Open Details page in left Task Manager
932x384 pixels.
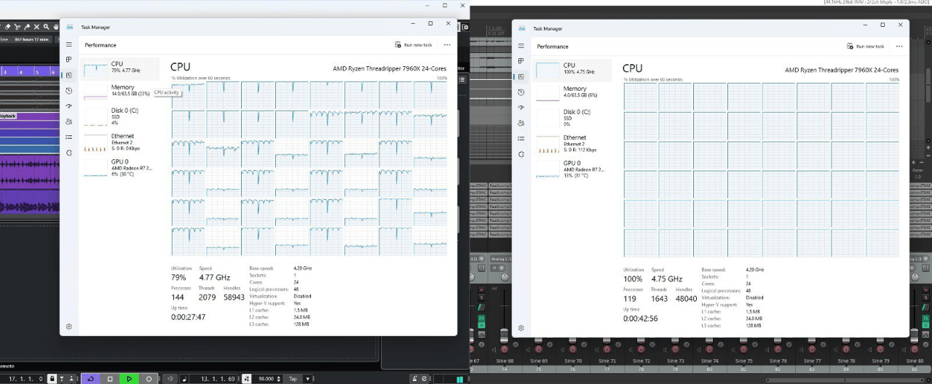69,137
